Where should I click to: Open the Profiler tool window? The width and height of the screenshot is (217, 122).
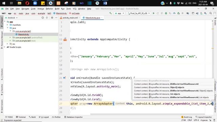[x=56, y=117]
